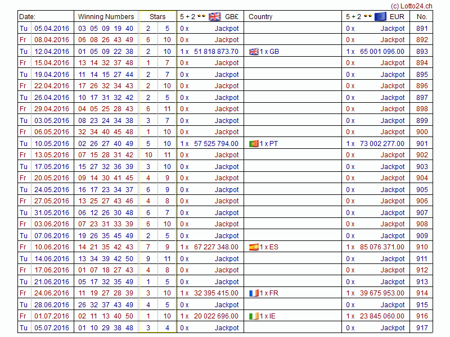
Task: Click the Portugal flag beside 1 x PT
Action: coord(254,144)
